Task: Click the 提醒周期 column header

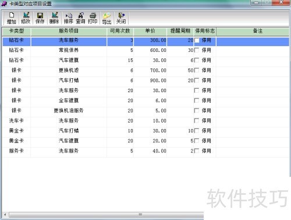Action: coord(180,31)
